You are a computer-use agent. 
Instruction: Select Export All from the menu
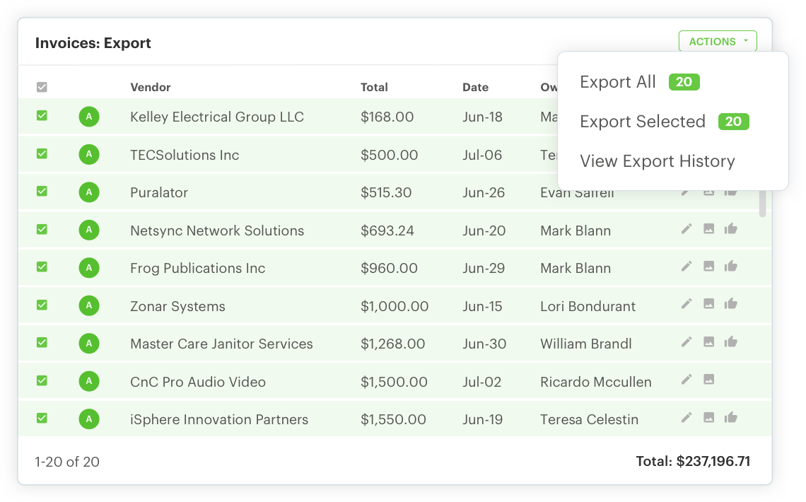(x=617, y=82)
